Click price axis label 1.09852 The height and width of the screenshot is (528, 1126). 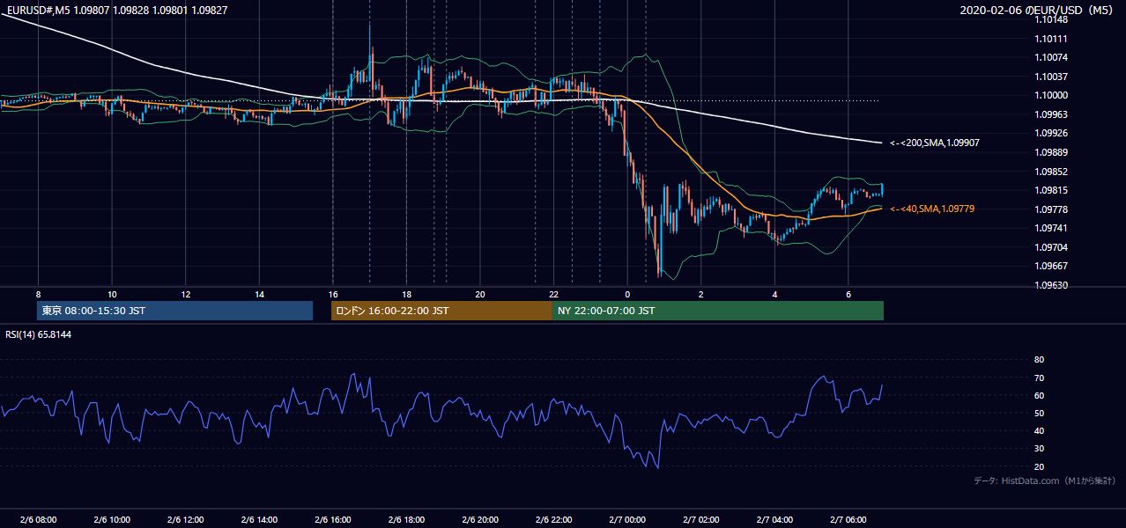(x=1051, y=172)
